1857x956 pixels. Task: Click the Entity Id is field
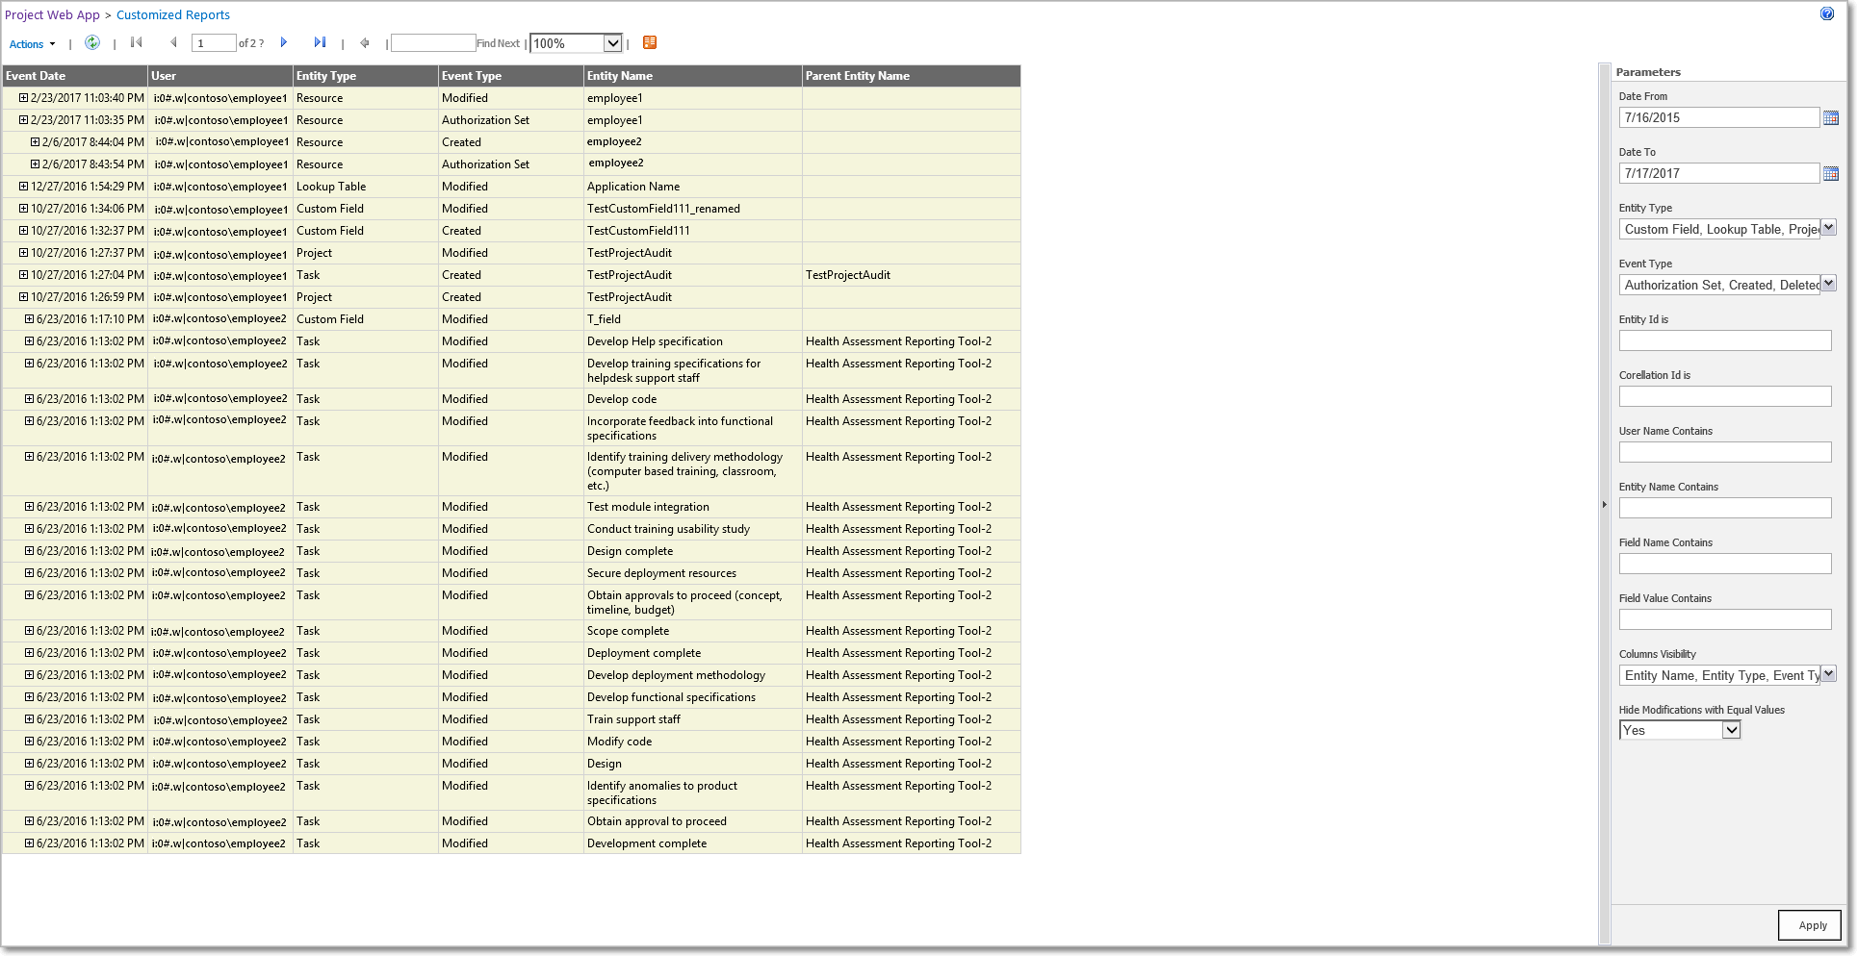pyautogui.click(x=1725, y=341)
